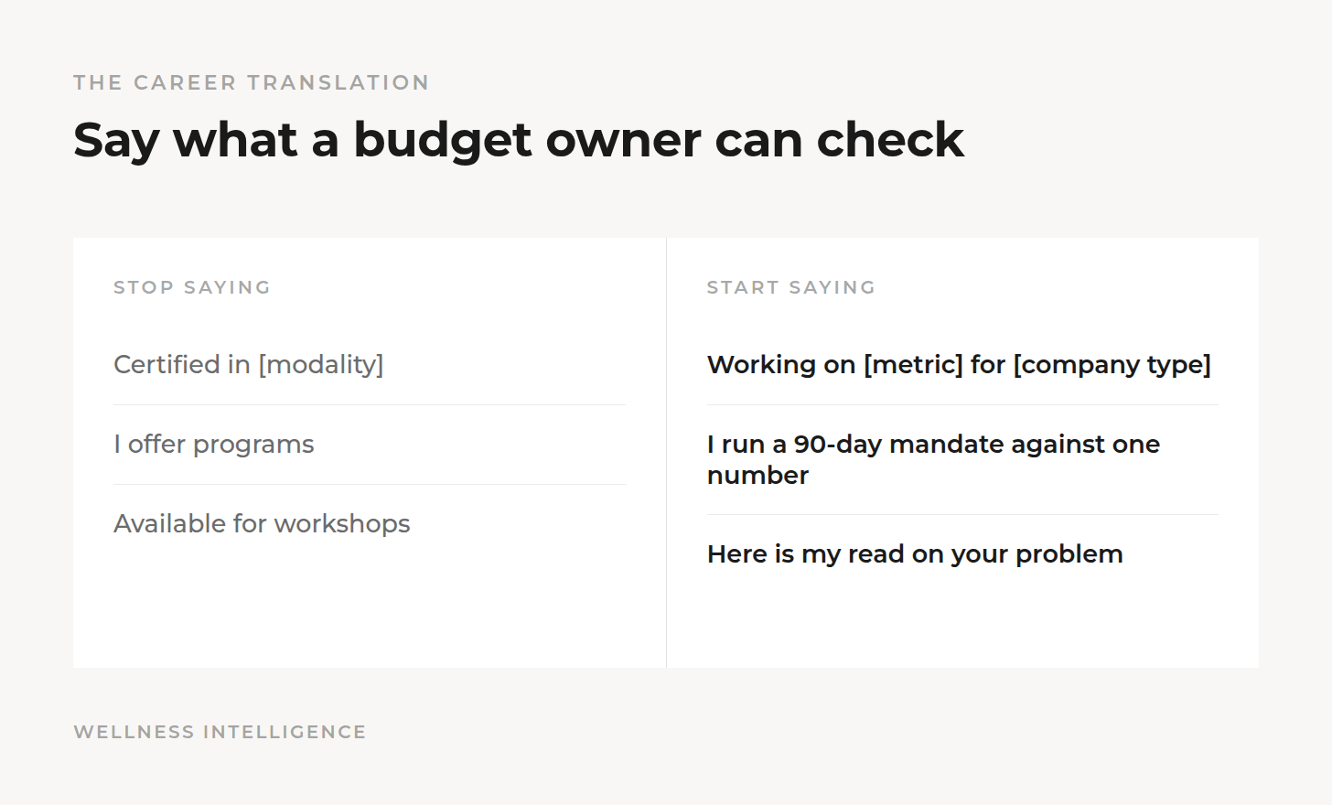Select 'Available for workshops' entry
This screenshot has height=805, width=1332.
(262, 523)
